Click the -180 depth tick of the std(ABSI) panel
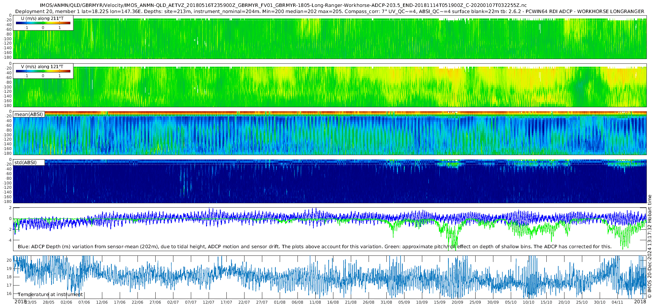653x308 pixels. pyautogui.click(x=8, y=201)
